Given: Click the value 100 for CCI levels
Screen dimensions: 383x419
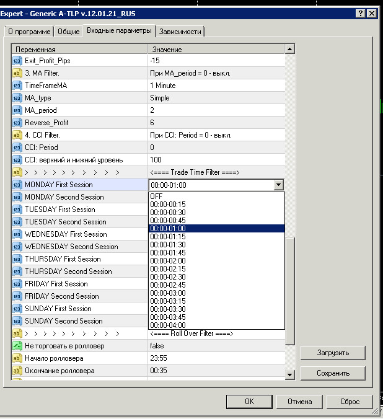Looking at the screenshot, I should pyautogui.click(x=156, y=160).
